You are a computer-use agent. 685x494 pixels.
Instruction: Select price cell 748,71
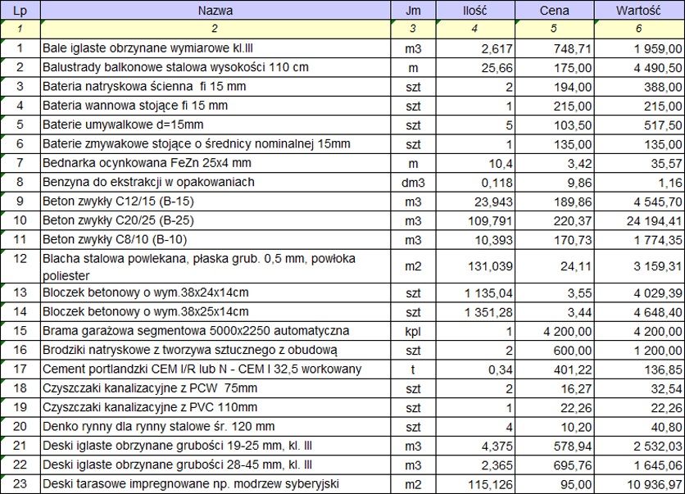[x=555, y=48]
